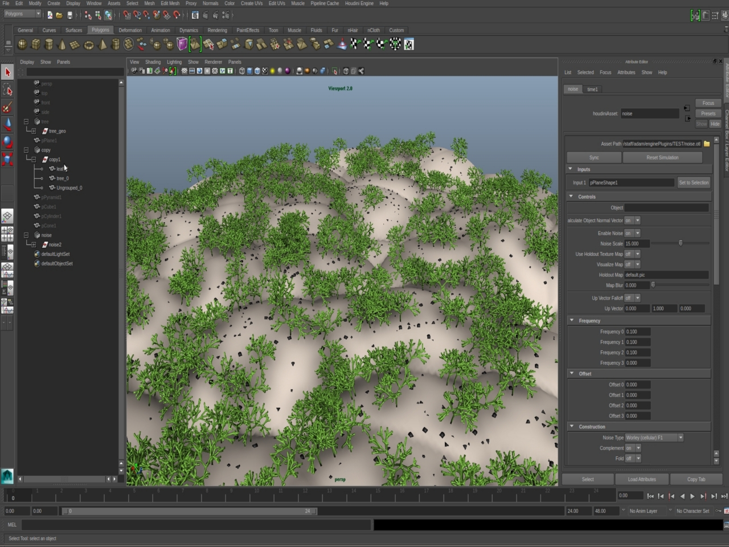
Task: Collapse the copy node in outliner
Action: (26, 150)
